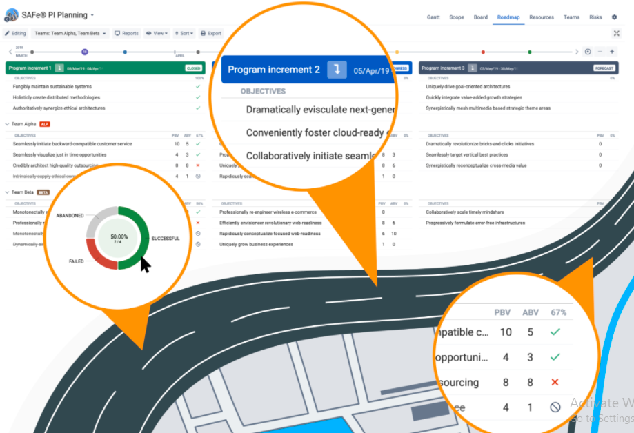Toggle the Editing pencil mode button
634x433 pixels.
[15, 34]
